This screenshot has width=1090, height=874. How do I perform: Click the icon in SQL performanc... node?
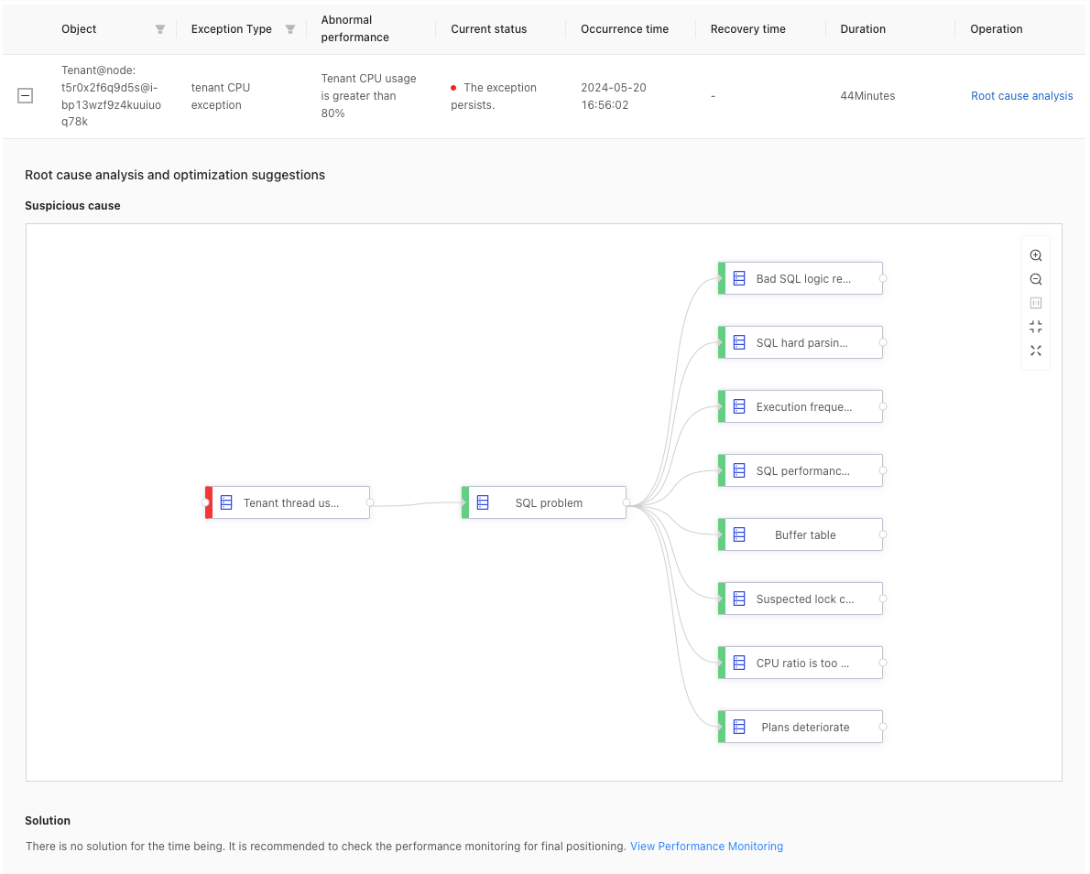click(740, 470)
